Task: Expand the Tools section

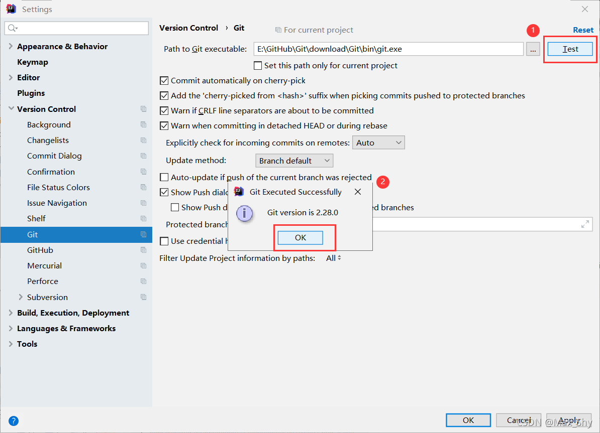Action: click(11, 344)
